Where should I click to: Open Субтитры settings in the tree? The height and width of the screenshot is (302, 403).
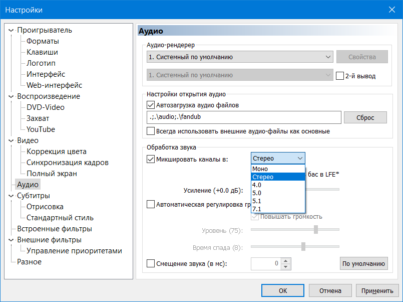(34, 196)
